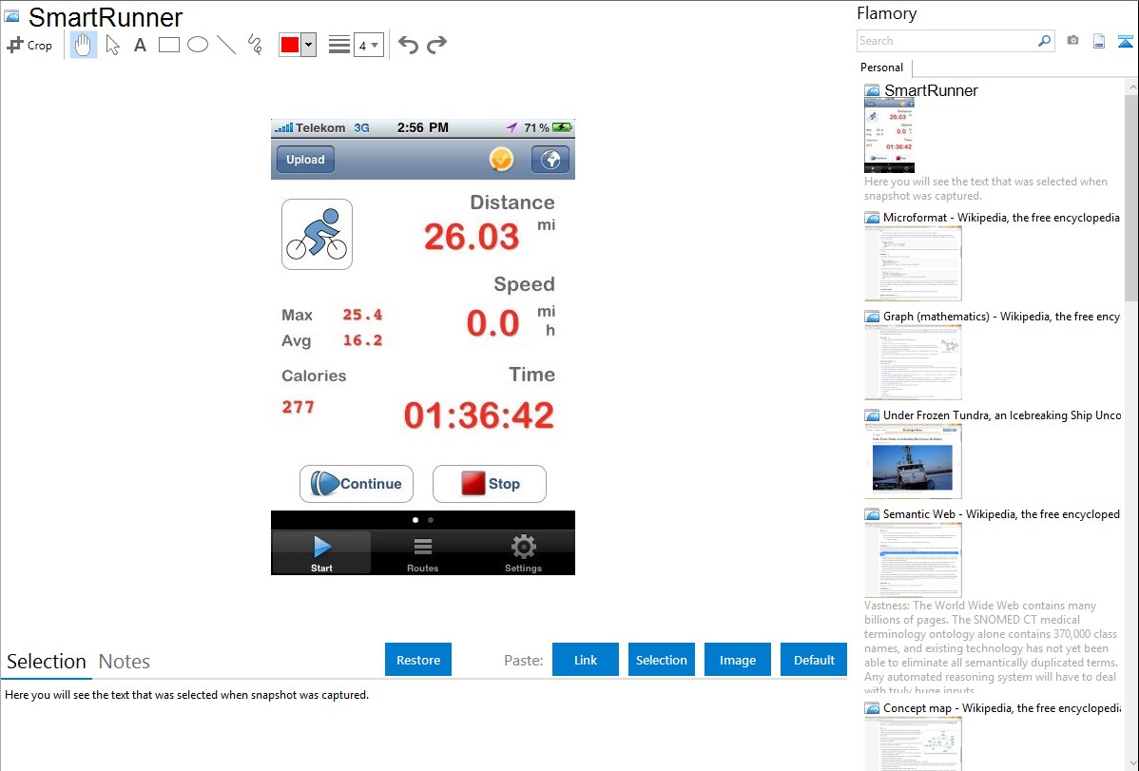Click the camera snapshot icon
The width and height of the screenshot is (1139, 771).
1072,41
